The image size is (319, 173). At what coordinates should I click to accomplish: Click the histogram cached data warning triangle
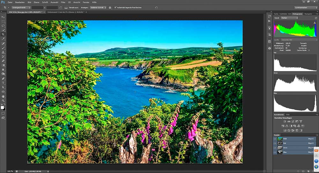click(x=315, y=23)
